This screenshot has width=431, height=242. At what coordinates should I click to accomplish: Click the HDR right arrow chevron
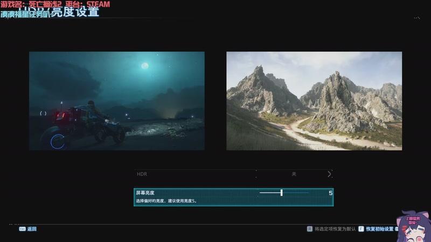(329, 174)
